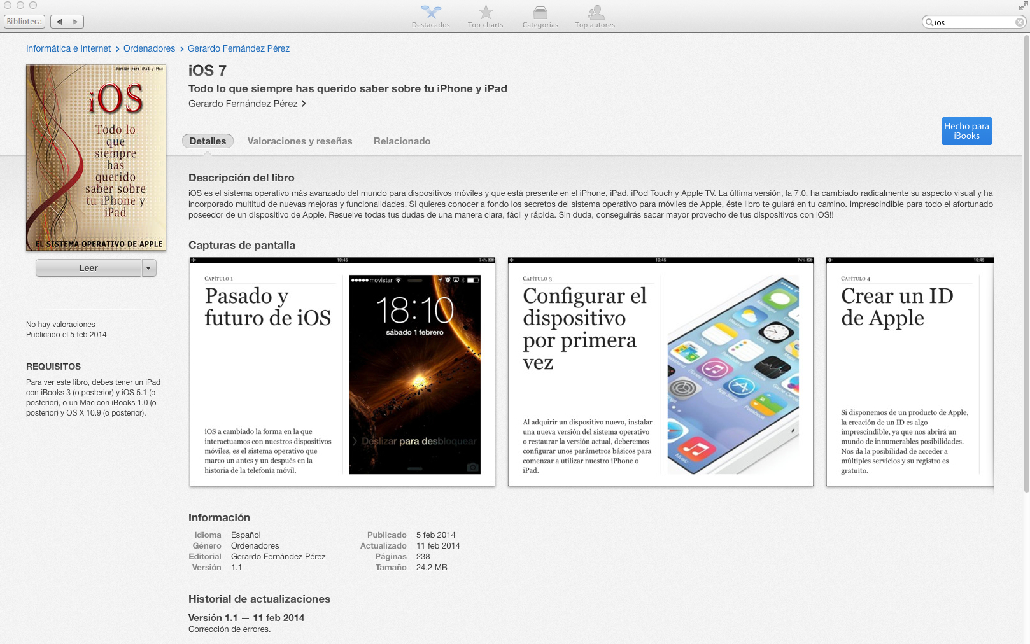Screen dimensions: 1030x644
Task: Open the Crear un ID de Apple screenshot
Action: tap(910, 372)
